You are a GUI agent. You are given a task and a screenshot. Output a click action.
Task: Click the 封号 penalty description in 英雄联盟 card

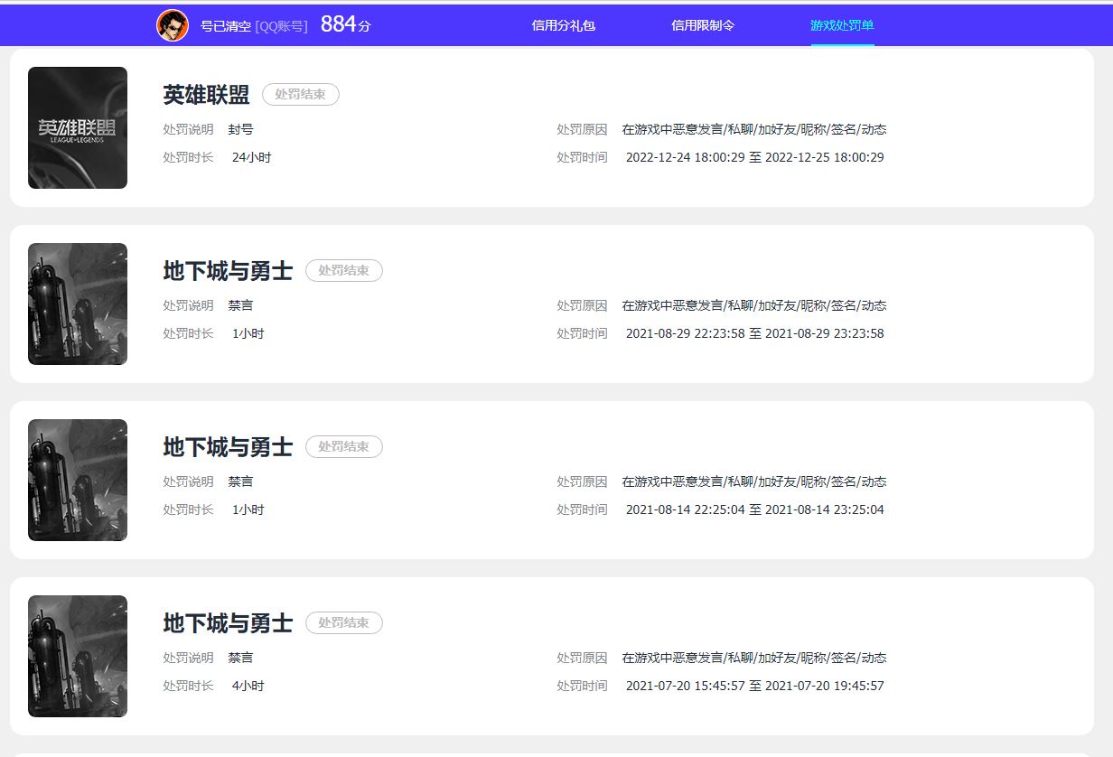click(241, 129)
